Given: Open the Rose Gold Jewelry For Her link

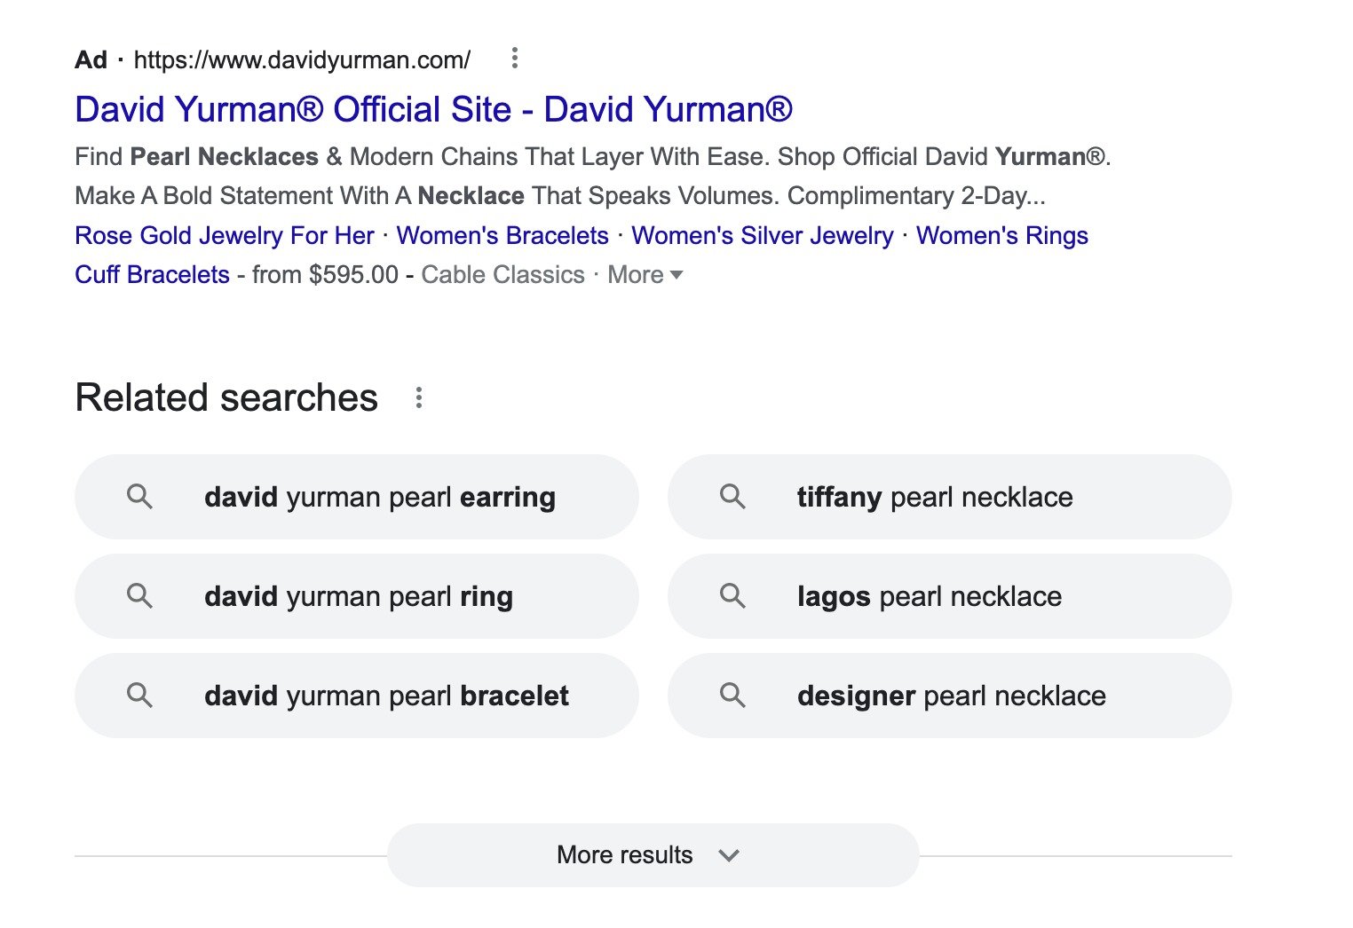Looking at the screenshot, I should click(x=223, y=236).
